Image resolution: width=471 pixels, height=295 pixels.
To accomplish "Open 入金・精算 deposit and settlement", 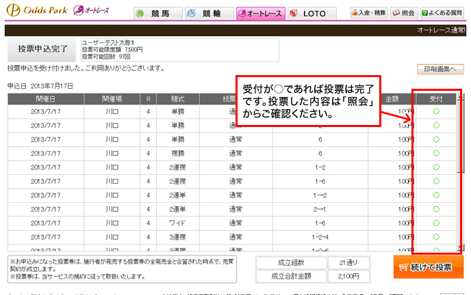I will click(369, 13).
